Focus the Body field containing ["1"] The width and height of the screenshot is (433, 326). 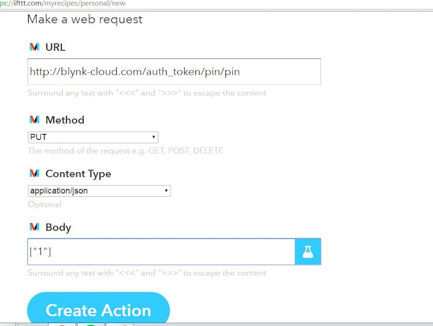coord(161,251)
